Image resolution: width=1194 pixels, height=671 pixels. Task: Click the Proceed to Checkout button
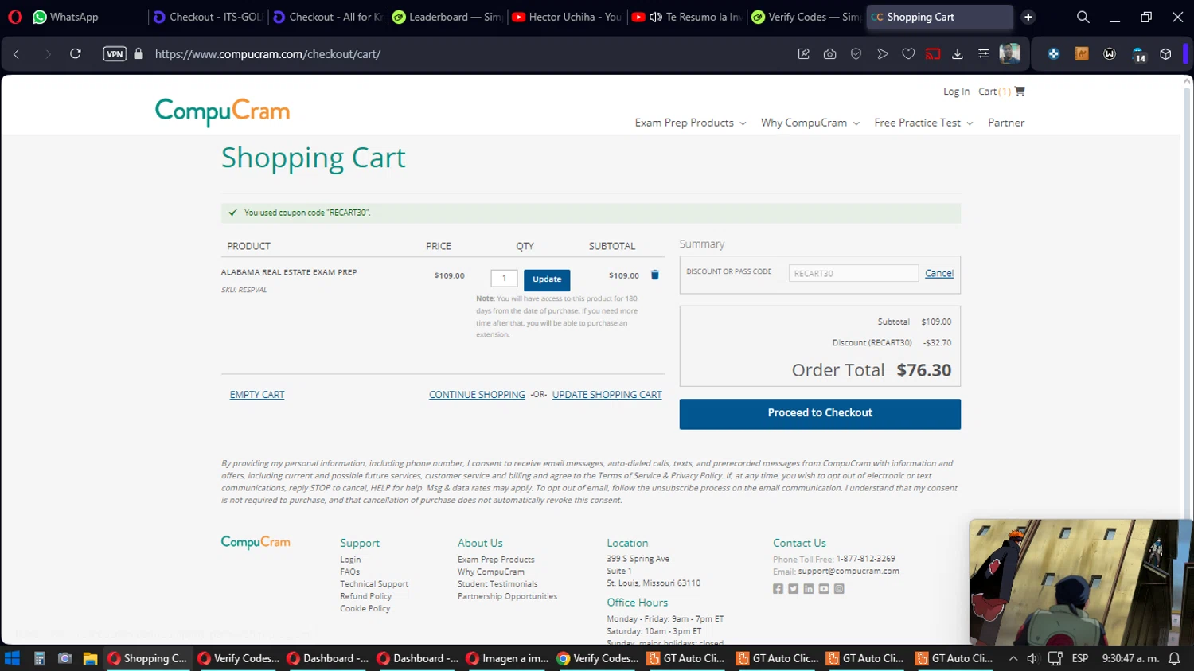click(820, 414)
